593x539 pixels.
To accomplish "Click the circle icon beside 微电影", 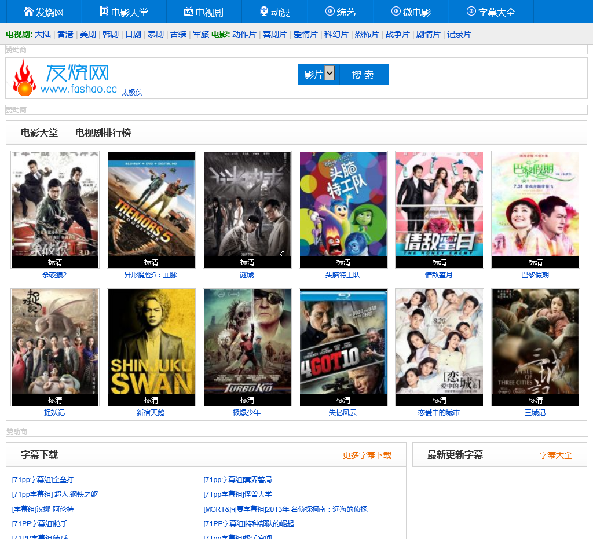I will 396,12.
